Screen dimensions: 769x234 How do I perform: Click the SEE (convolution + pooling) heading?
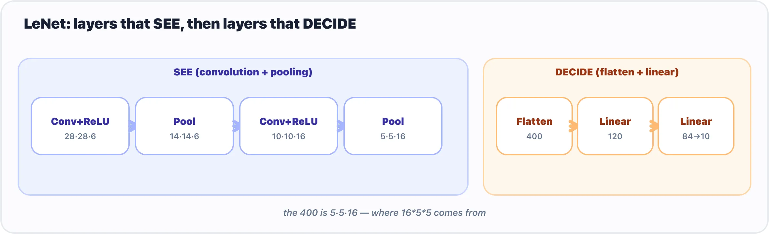(243, 72)
